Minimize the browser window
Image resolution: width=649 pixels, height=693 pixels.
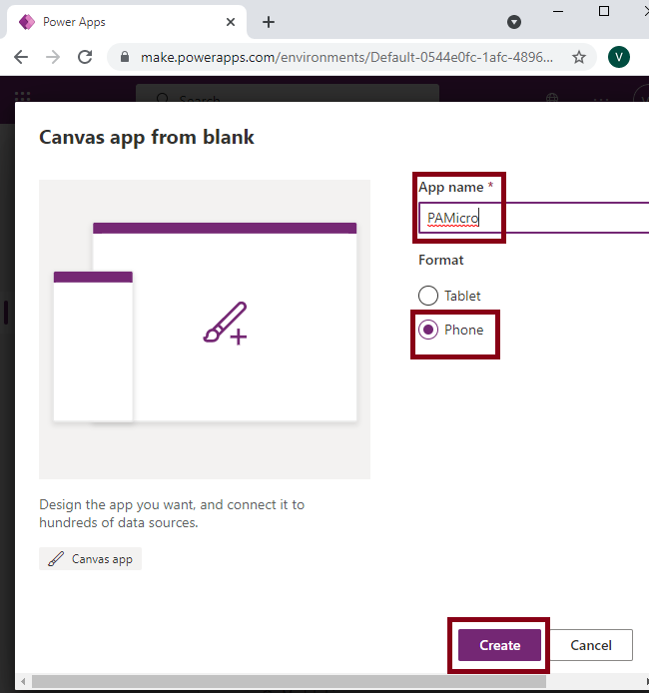558,12
